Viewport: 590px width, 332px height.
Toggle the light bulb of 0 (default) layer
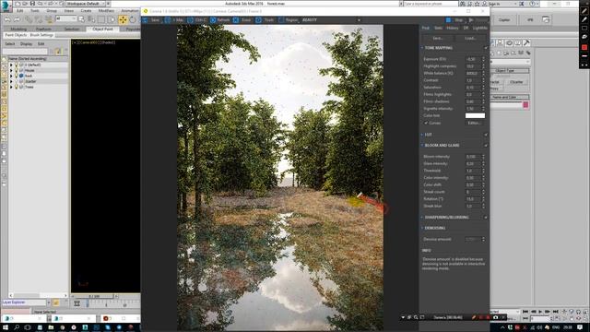tap(17, 65)
